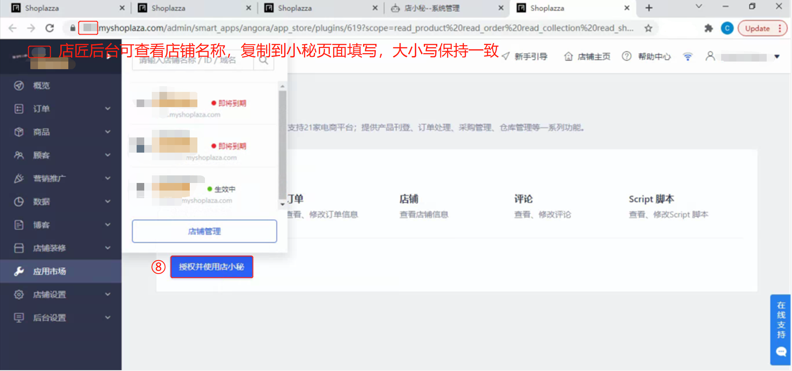The height and width of the screenshot is (371, 792).
Task: Expand the 顾客 menu chevron
Action: 108,155
